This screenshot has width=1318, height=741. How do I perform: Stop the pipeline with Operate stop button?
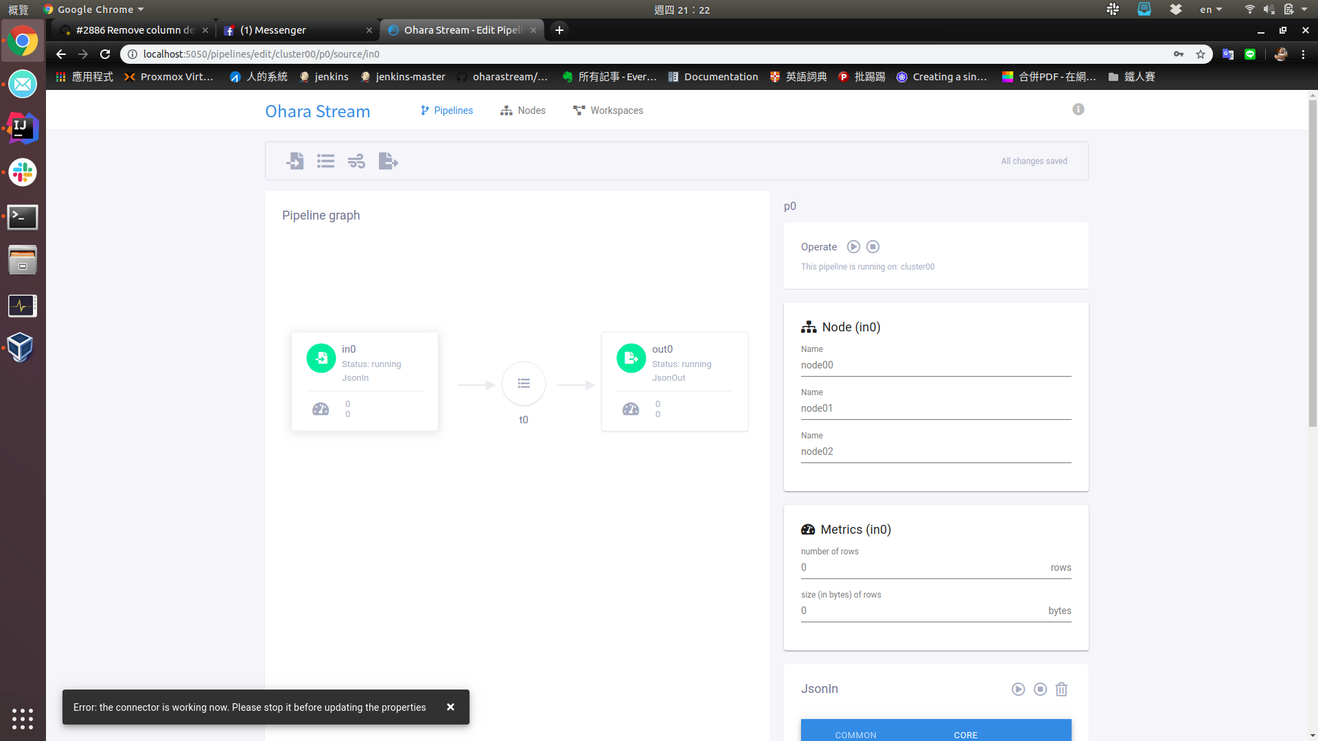click(872, 246)
